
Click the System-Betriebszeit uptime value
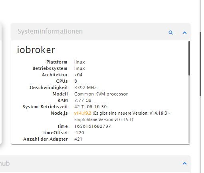91,107
